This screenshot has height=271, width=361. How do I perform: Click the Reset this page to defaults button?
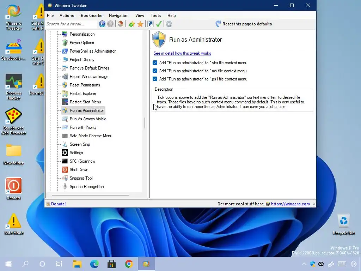tap(244, 24)
